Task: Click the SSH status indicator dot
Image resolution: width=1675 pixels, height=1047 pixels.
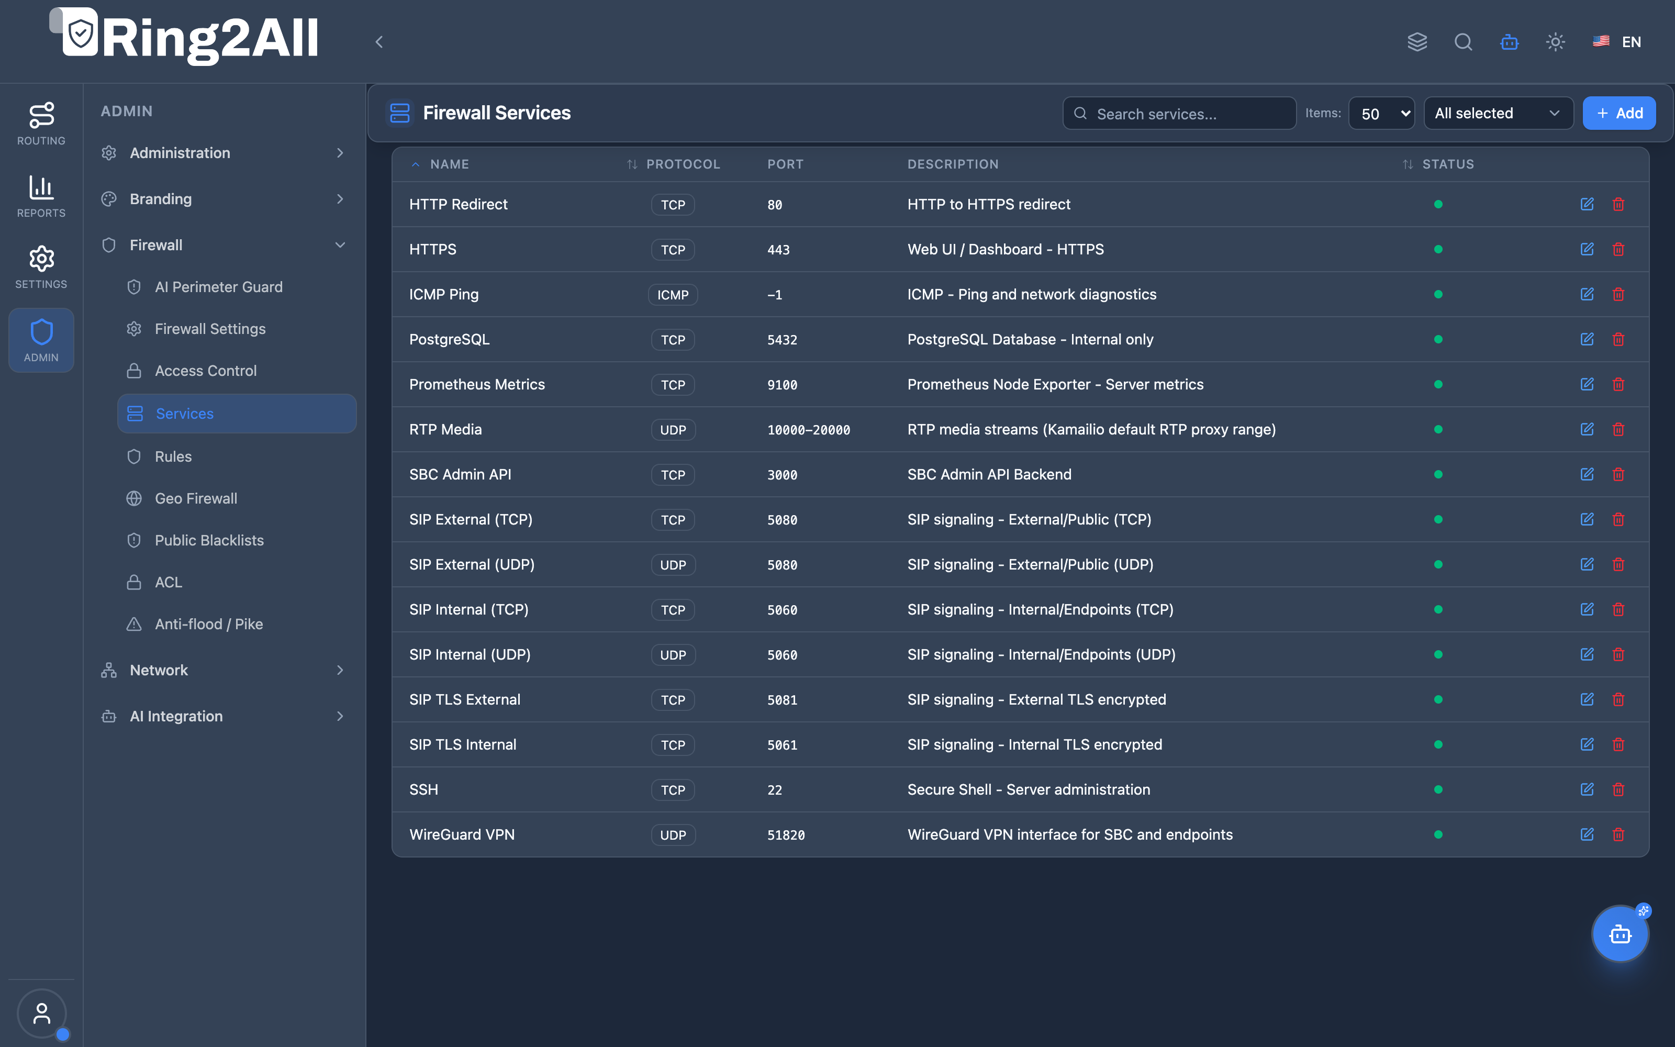Action: (1438, 789)
